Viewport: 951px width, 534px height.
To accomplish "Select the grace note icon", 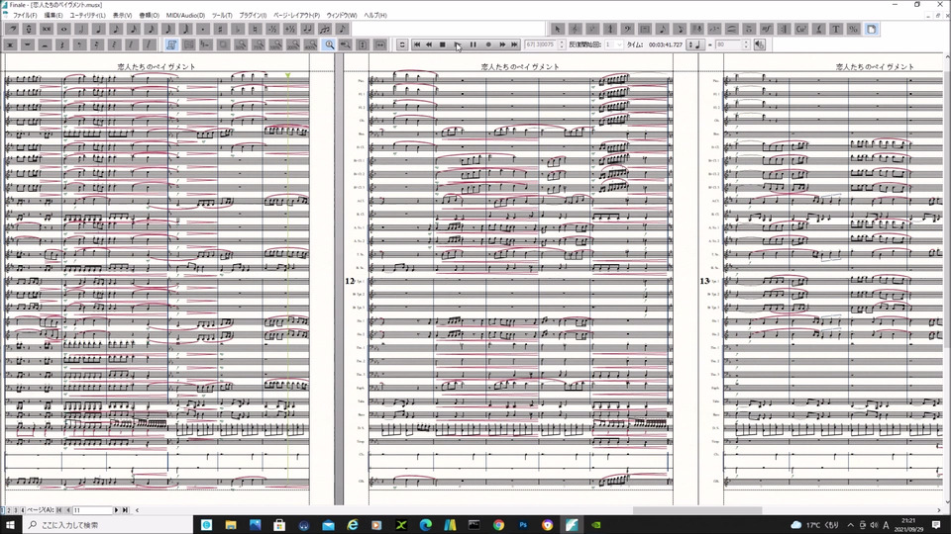I will tap(342, 29).
